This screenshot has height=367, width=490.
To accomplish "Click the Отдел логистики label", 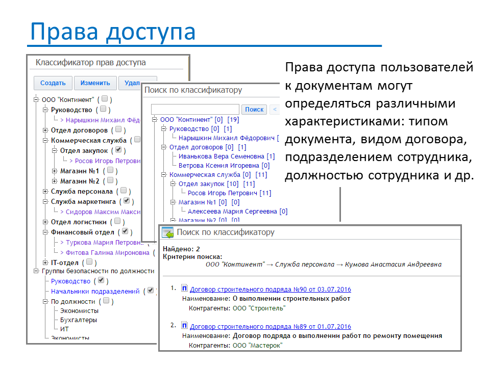I will pos(79,222).
